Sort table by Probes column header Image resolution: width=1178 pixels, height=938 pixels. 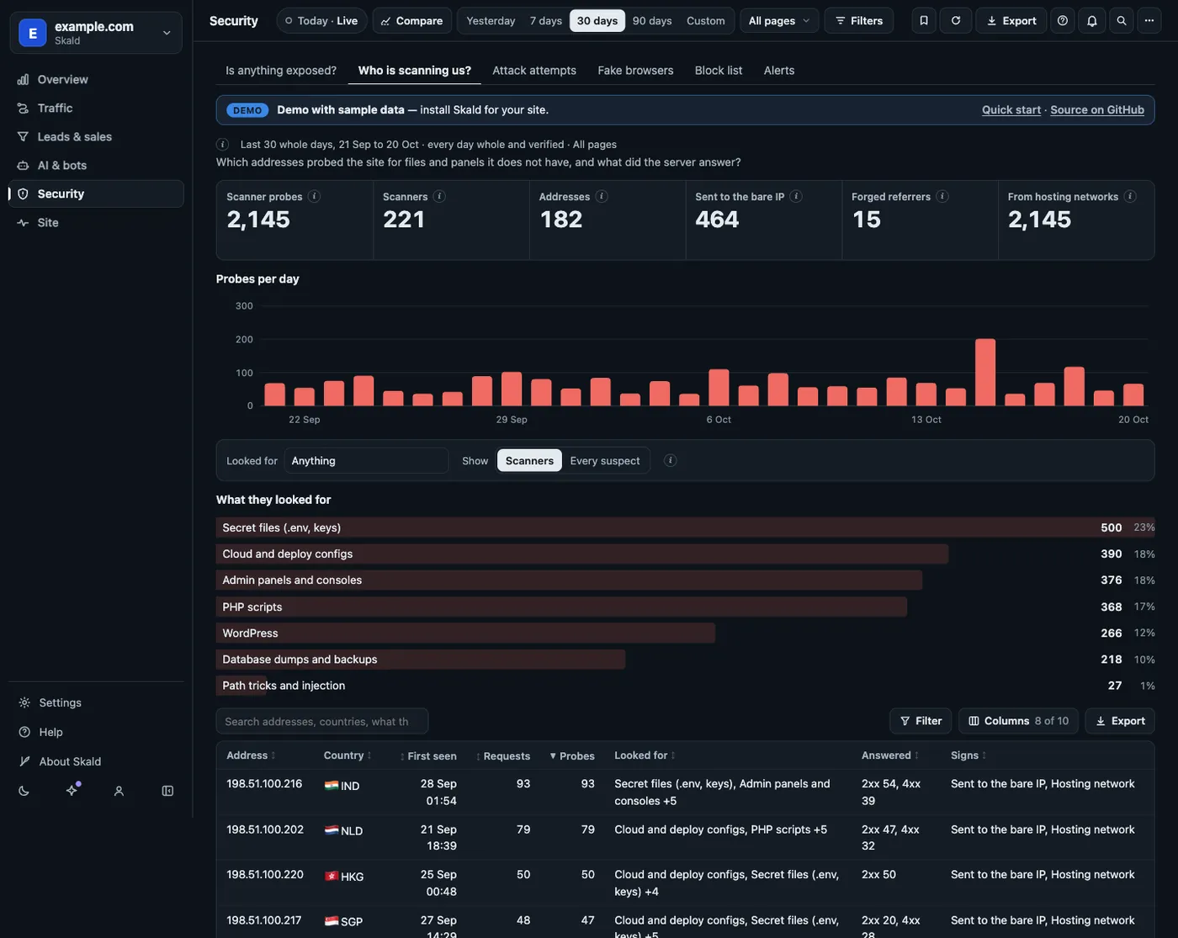tap(572, 755)
